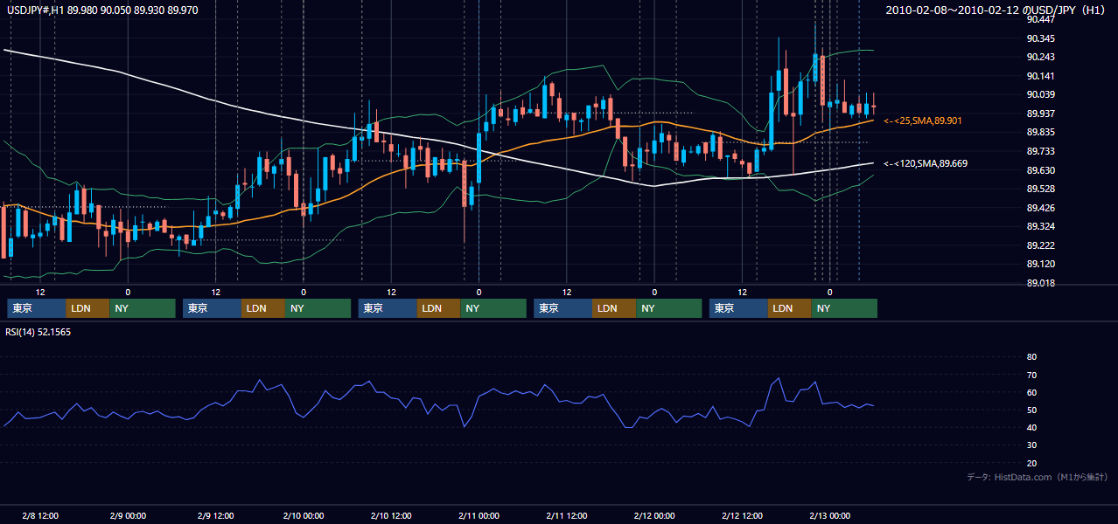This screenshot has width=1118, height=524.
Task: Select the 2/10 00:00 time axis label
Action: coord(304,515)
